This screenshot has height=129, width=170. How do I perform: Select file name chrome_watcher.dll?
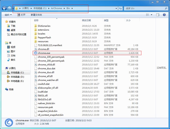click(48, 80)
